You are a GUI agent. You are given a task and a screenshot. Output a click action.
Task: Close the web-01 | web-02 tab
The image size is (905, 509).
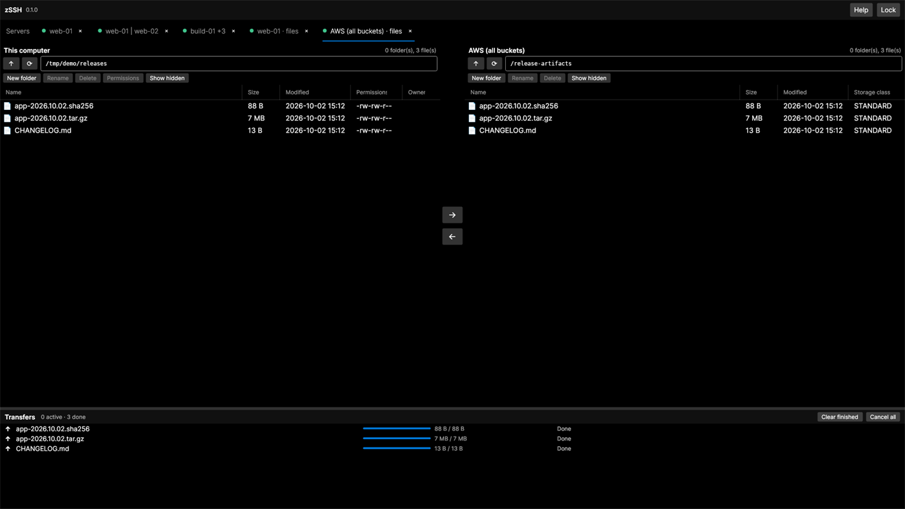click(166, 31)
